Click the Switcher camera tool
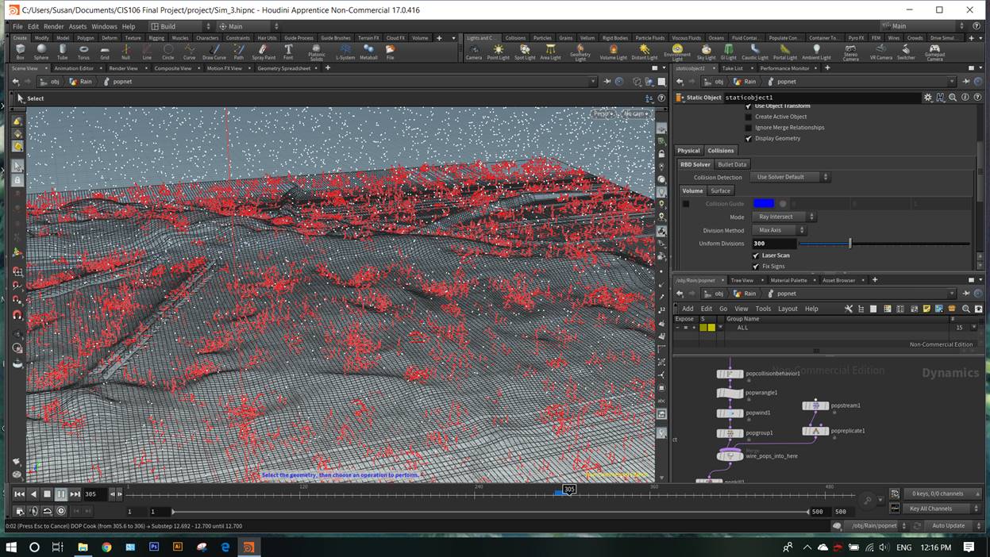The image size is (990, 557). tap(906, 52)
